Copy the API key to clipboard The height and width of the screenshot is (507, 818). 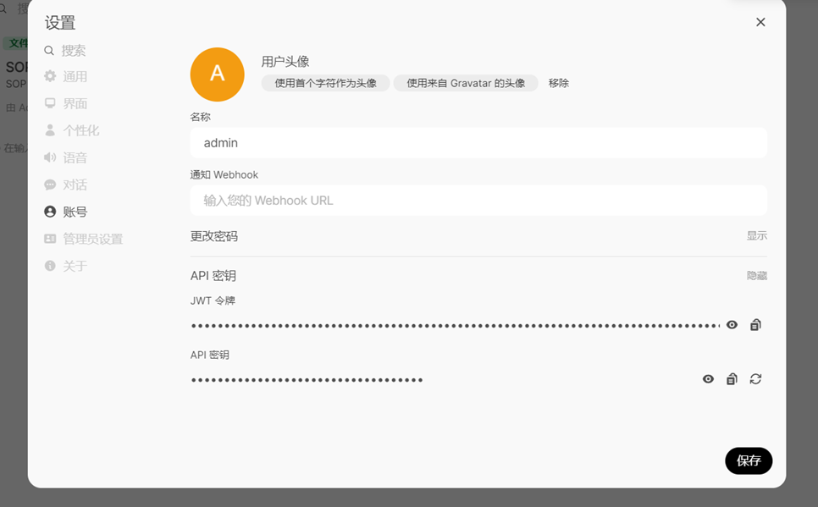pyautogui.click(x=732, y=379)
